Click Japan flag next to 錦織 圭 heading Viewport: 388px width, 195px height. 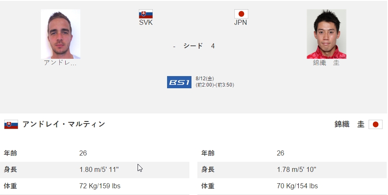point(376,124)
